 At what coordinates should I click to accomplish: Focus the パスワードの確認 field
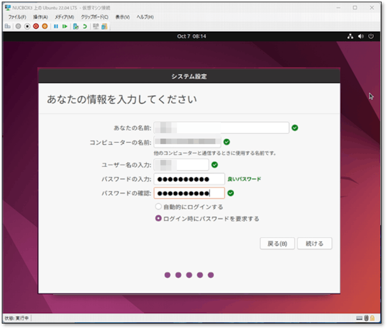click(189, 193)
